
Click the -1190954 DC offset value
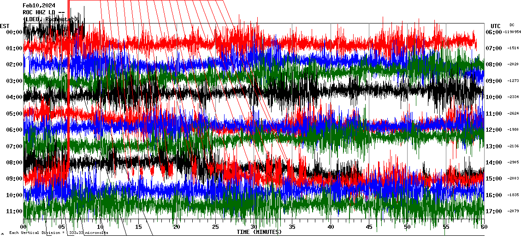512,32
